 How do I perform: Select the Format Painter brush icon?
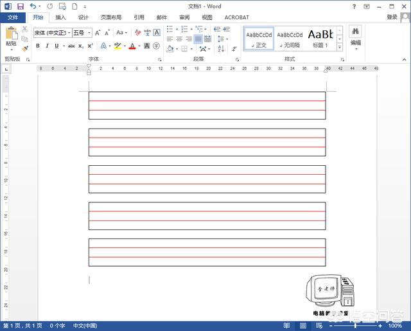pos(25,48)
